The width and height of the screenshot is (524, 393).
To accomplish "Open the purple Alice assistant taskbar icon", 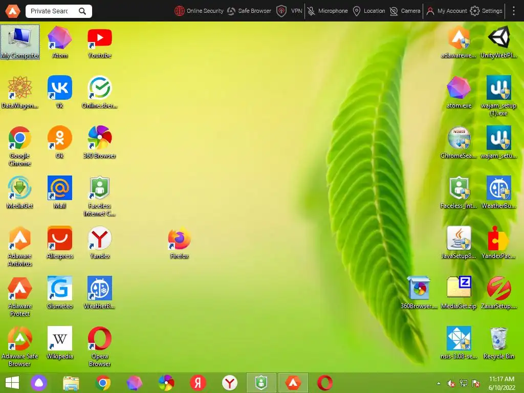I will [39, 383].
